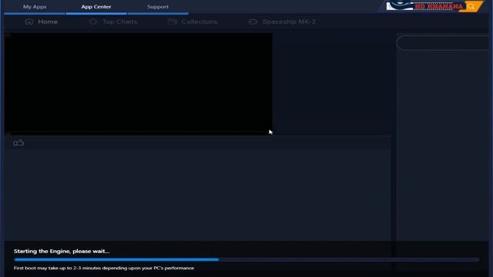Click the Spaceship MK-2 gamepad icon

253,22
